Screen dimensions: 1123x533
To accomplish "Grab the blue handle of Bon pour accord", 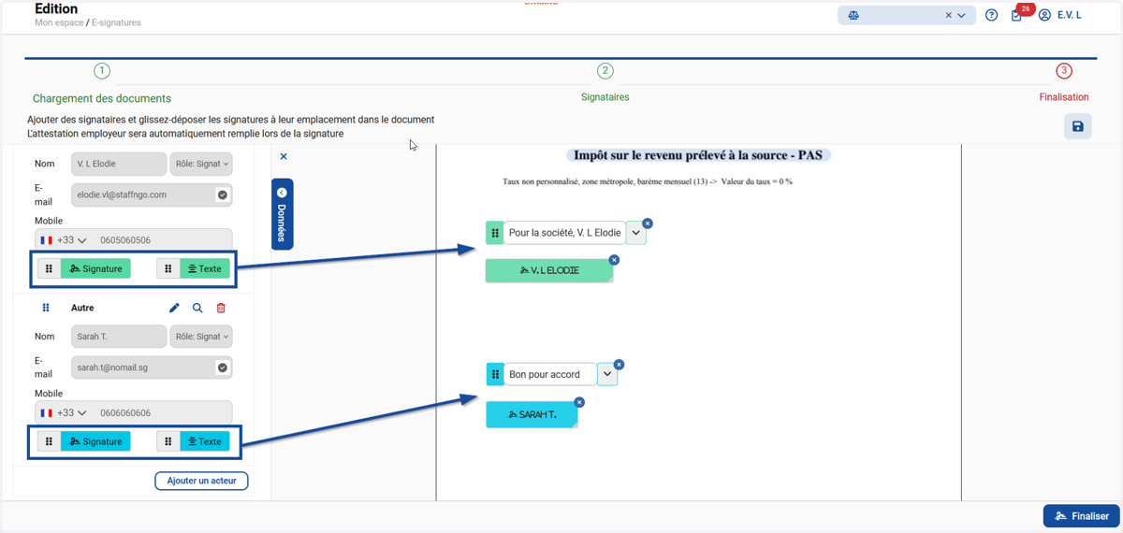I will tap(495, 374).
